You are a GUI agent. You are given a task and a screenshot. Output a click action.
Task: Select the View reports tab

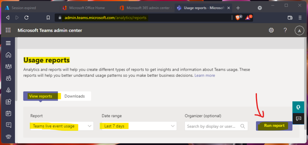[41, 96]
